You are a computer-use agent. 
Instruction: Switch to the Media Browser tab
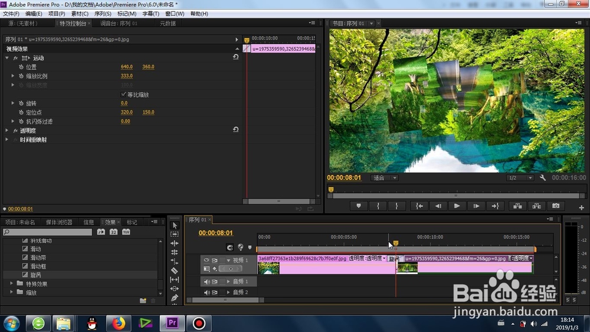[x=59, y=222]
